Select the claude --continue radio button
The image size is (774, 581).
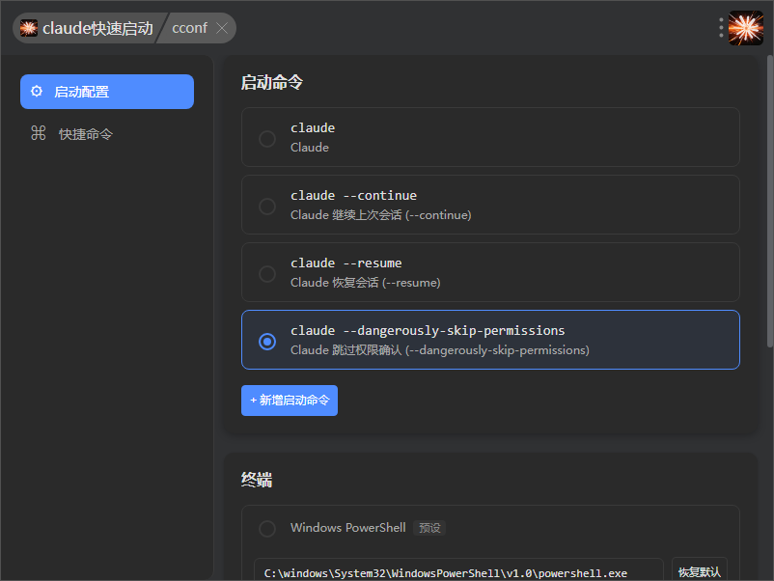[267, 207]
